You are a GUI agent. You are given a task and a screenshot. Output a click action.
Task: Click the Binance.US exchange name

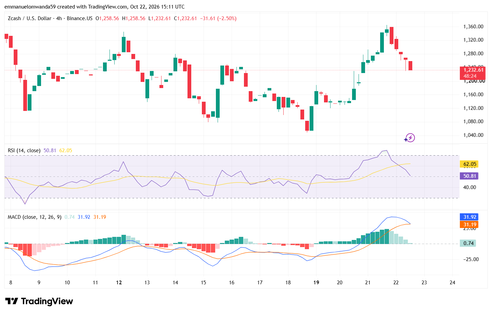click(80, 18)
